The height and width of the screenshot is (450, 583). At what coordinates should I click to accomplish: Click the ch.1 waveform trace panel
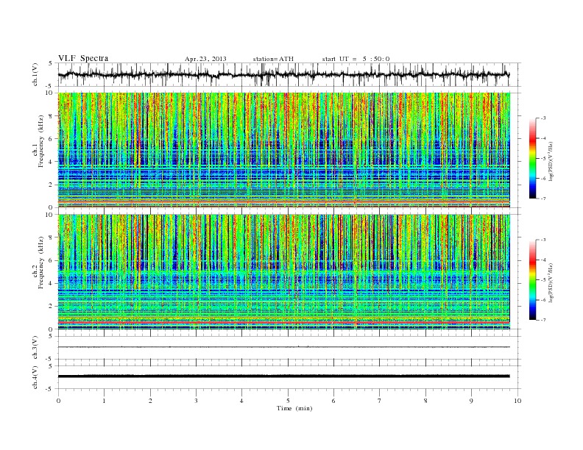pyautogui.click(x=289, y=74)
